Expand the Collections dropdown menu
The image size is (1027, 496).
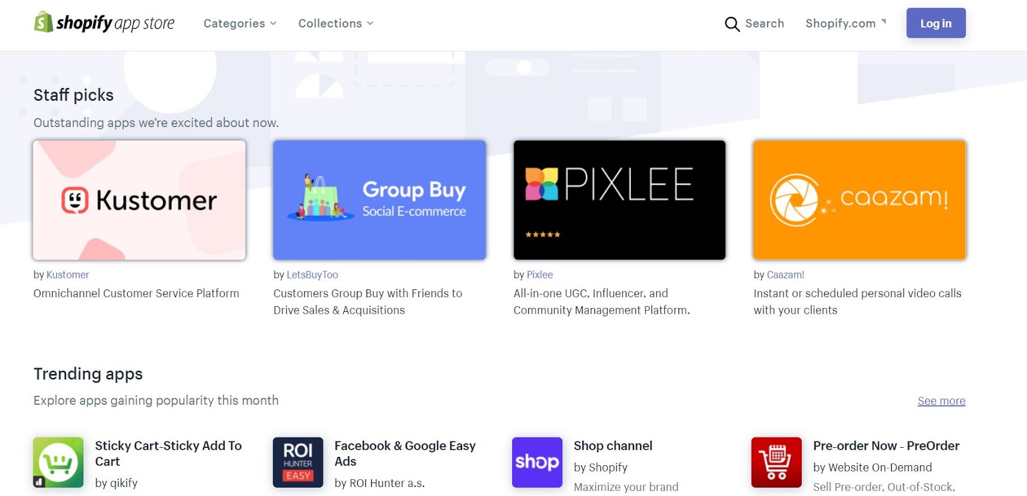(x=336, y=24)
